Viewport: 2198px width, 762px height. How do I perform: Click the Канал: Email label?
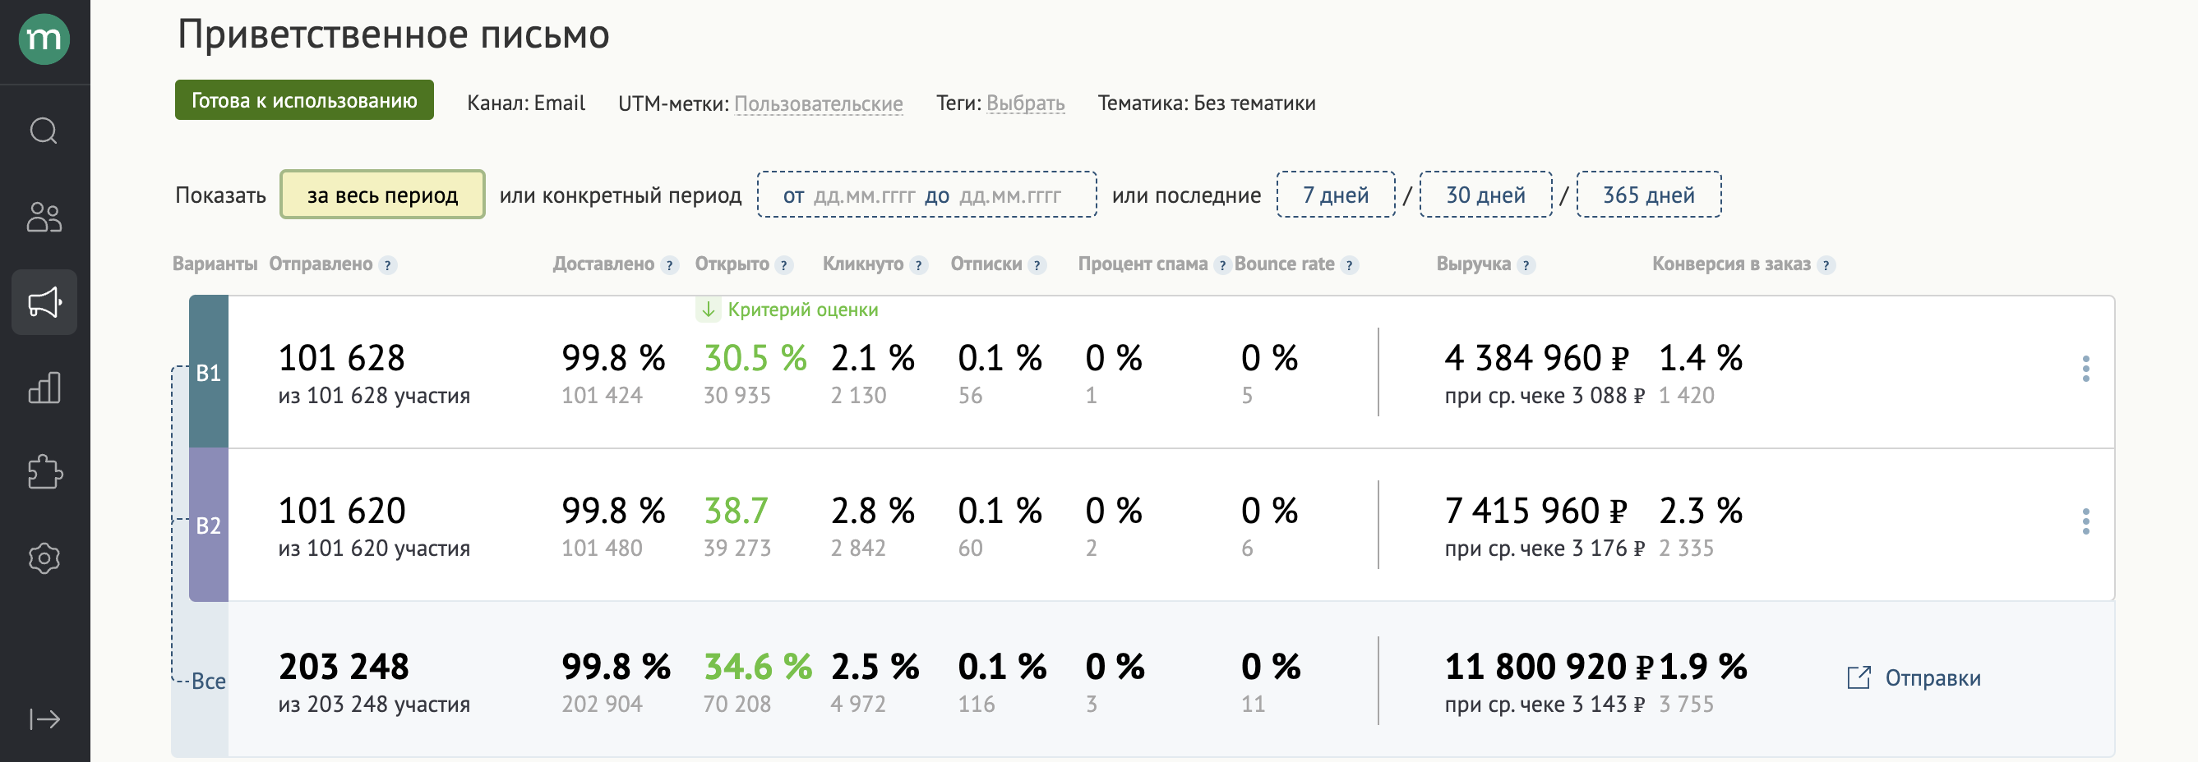pos(525,103)
